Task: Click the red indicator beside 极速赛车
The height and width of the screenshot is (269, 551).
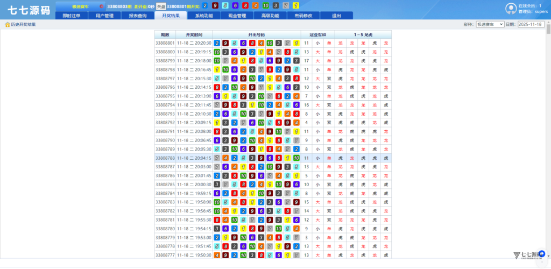Action: point(101,6)
